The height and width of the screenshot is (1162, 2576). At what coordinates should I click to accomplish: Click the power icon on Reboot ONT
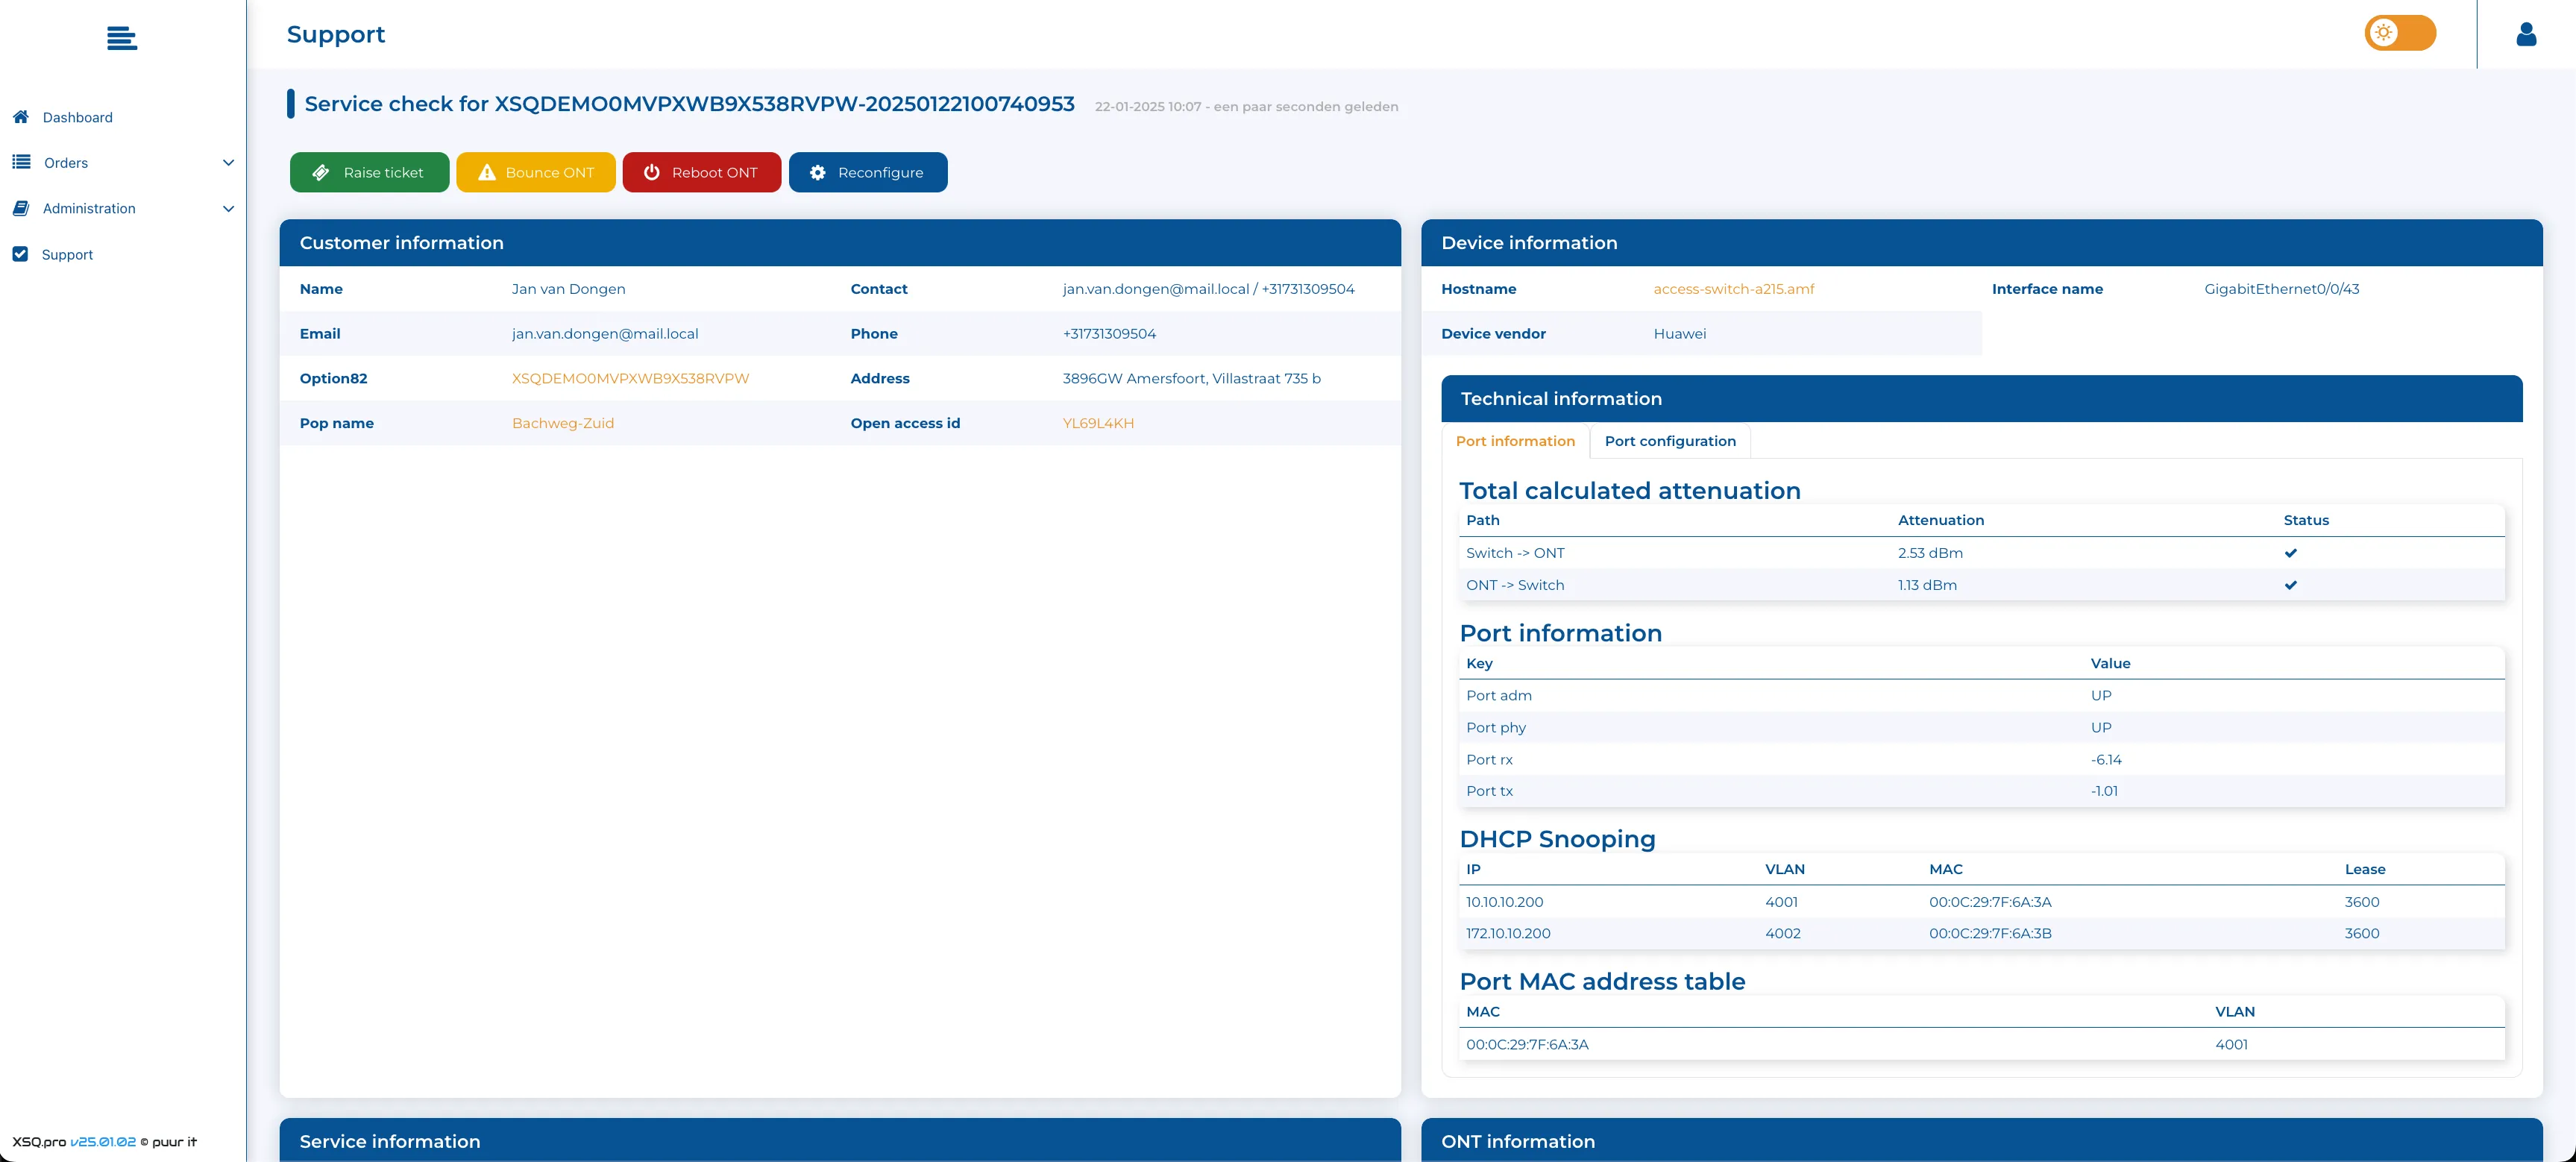coord(652,172)
